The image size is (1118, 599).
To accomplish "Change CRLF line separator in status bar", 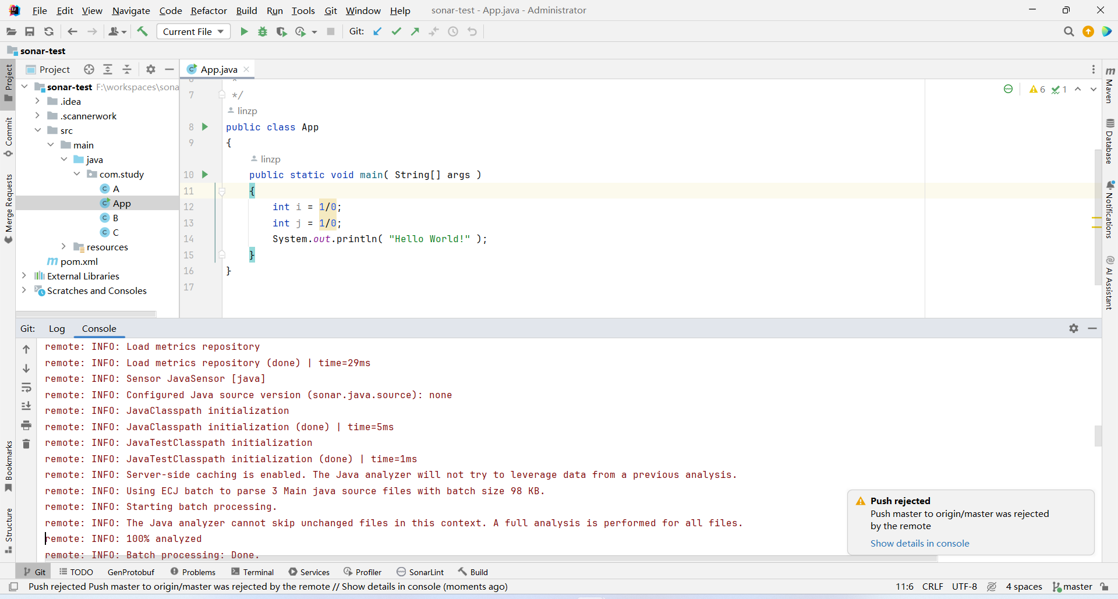I will pyautogui.click(x=932, y=587).
